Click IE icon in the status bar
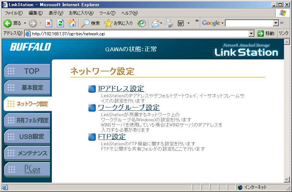This screenshot has height=192, width=292. pyautogui.click(x=5, y=187)
